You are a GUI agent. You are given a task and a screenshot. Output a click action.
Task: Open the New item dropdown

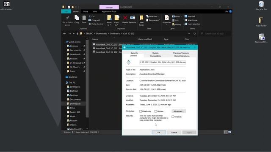[152, 16]
